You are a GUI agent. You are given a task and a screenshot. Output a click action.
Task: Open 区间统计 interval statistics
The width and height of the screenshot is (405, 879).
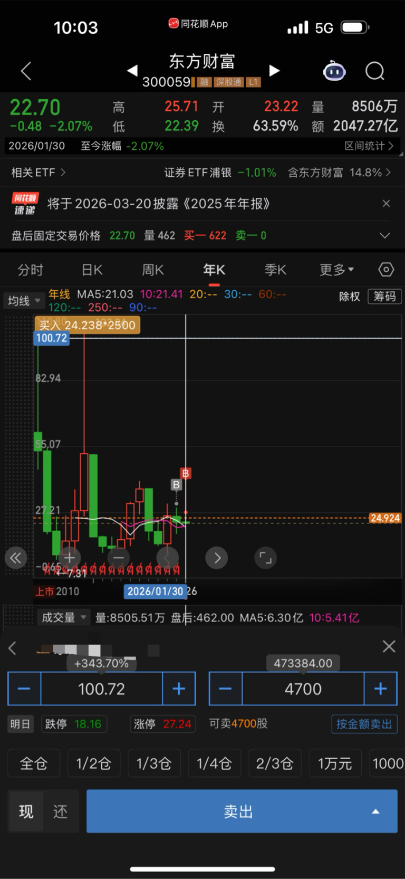(x=369, y=146)
